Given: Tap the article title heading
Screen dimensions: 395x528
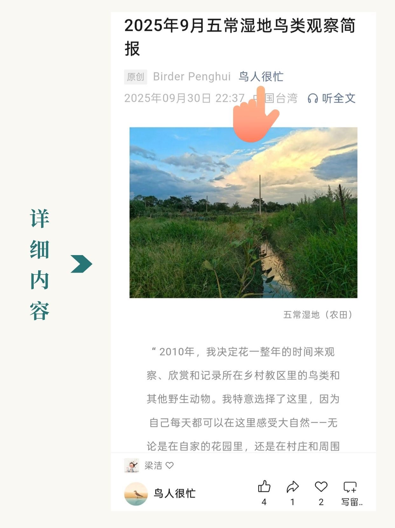Looking at the screenshot, I should (x=240, y=37).
